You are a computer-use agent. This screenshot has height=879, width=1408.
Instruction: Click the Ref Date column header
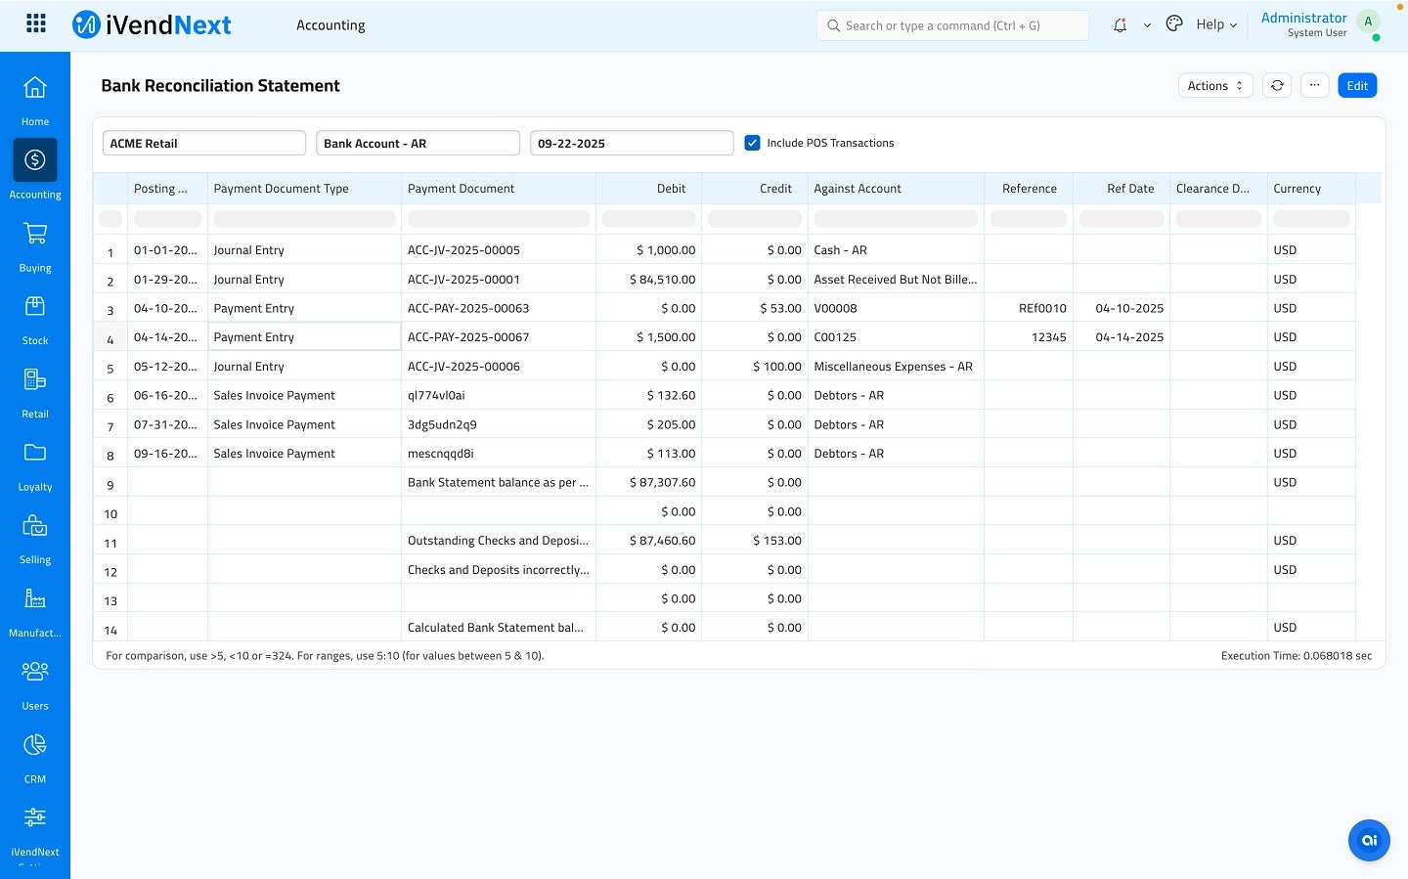coord(1122,189)
